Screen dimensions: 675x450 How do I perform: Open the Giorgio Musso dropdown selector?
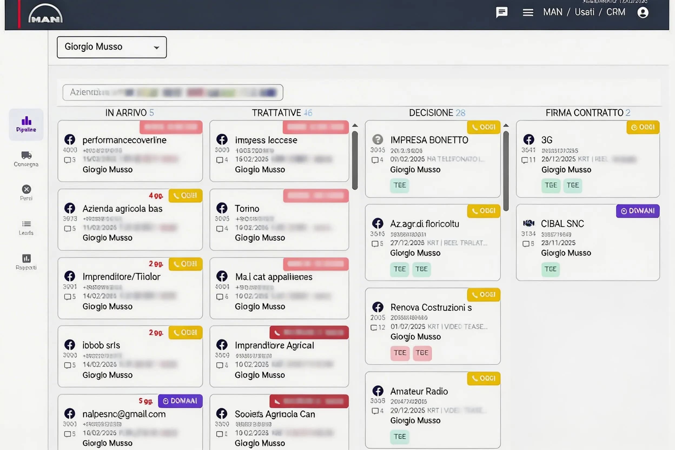[x=112, y=47]
